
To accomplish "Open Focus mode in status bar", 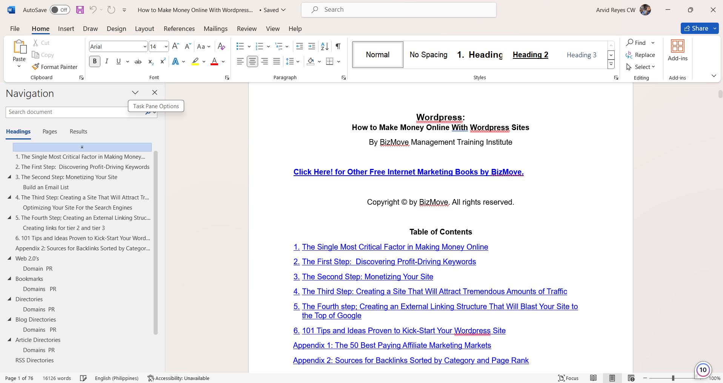I will click(568, 378).
